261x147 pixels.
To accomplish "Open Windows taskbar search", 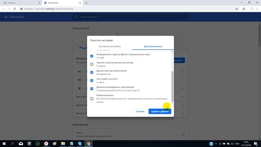I will tap(12, 143).
